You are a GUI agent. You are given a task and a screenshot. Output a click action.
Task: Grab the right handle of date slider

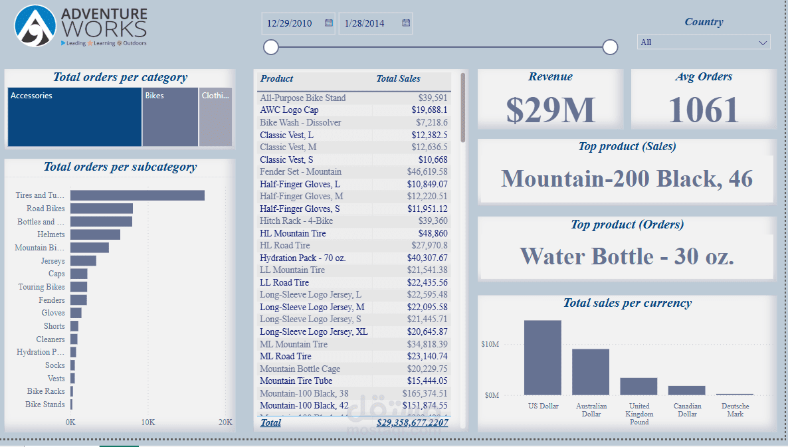click(610, 47)
